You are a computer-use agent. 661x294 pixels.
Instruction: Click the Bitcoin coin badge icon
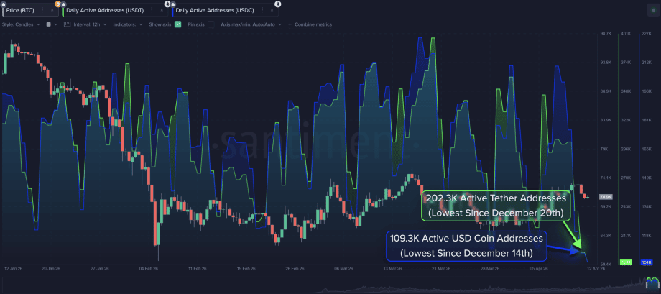point(57,4)
